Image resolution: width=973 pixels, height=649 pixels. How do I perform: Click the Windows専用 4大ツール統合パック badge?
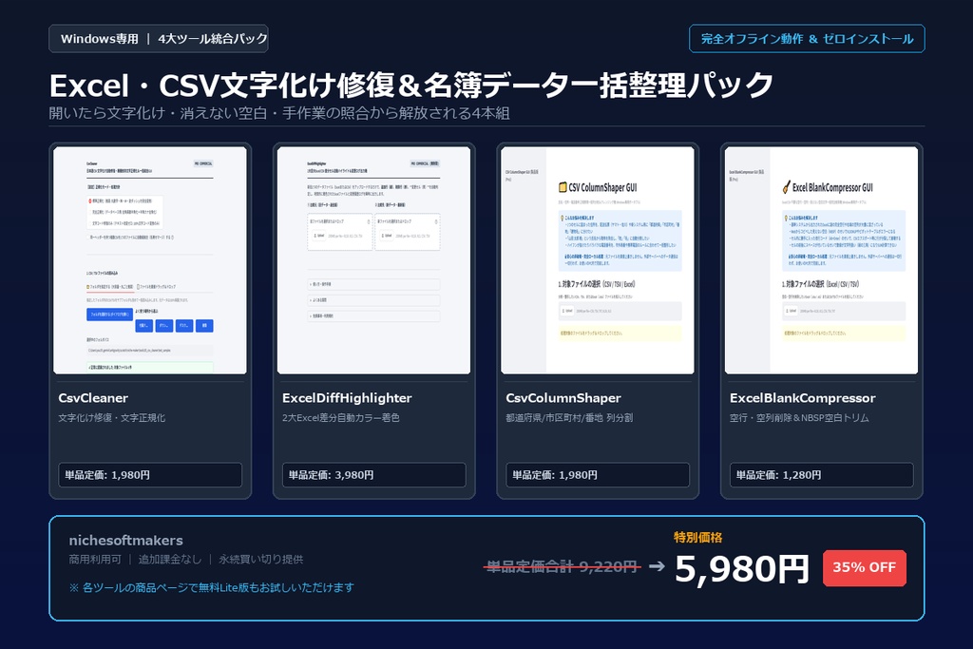[x=159, y=38]
